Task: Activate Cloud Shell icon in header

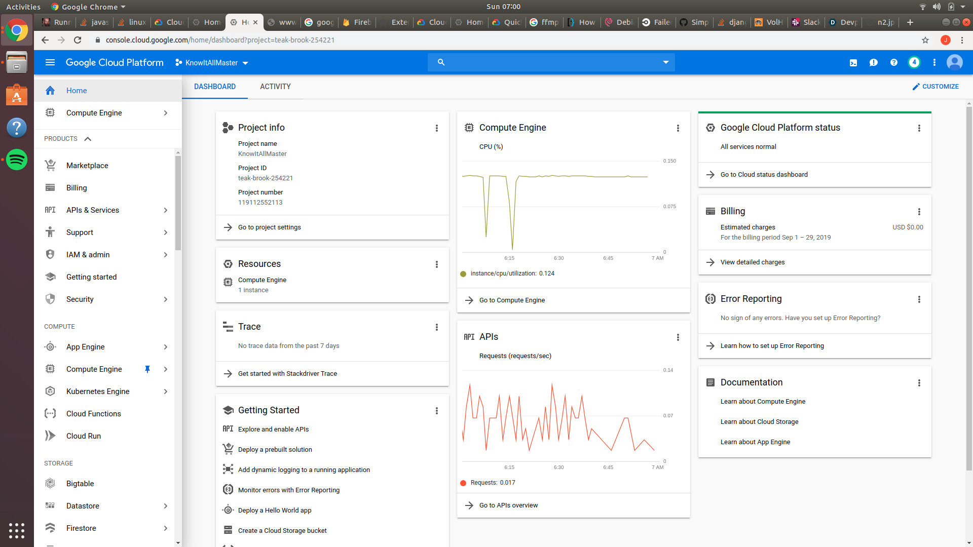Action: (x=853, y=62)
